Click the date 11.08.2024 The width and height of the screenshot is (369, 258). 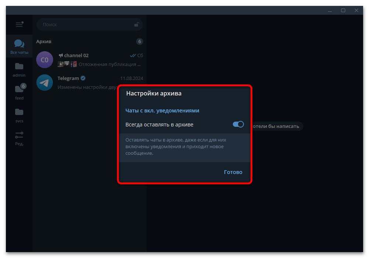coord(132,78)
